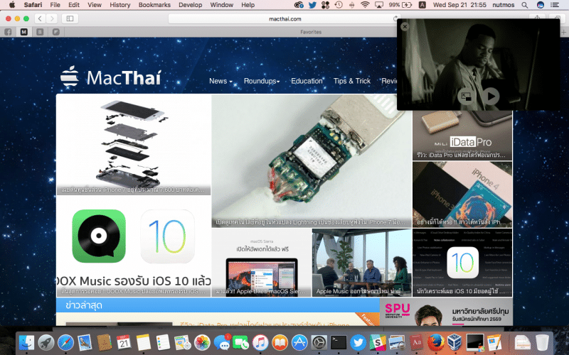Click the Favorites tab title
Screen dimensions: 569x355
click(x=311, y=32)
